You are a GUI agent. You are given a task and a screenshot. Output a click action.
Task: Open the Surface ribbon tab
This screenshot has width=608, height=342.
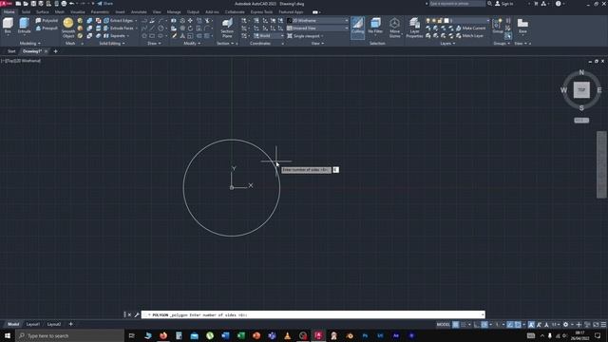[42, 12]
